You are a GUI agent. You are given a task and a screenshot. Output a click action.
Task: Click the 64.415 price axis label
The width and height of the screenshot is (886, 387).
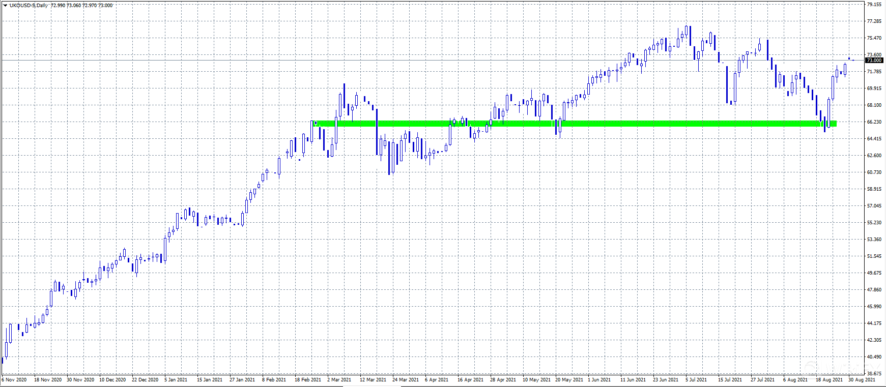pos(874,139)
